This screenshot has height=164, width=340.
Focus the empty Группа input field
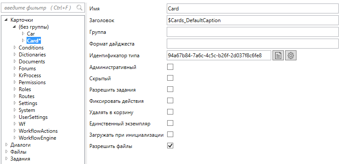pos(252,32)
